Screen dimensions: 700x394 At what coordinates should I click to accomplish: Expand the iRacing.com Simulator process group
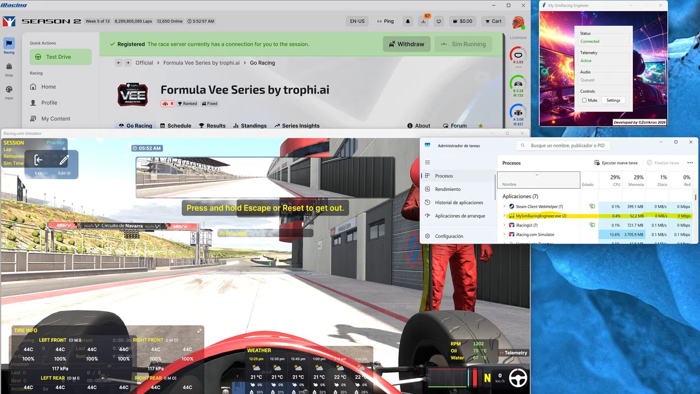[504, 234]
